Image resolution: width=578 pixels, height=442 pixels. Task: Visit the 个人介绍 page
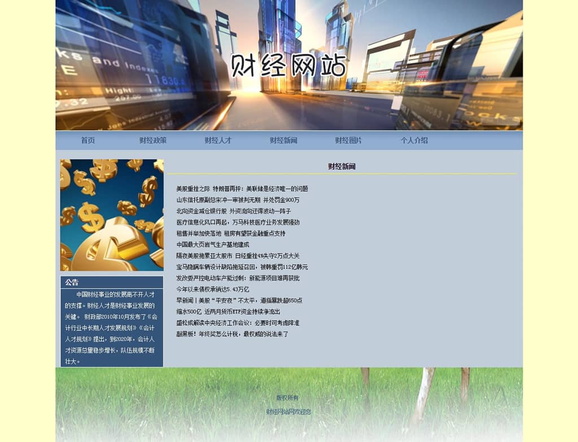click(x=414, y=140)
